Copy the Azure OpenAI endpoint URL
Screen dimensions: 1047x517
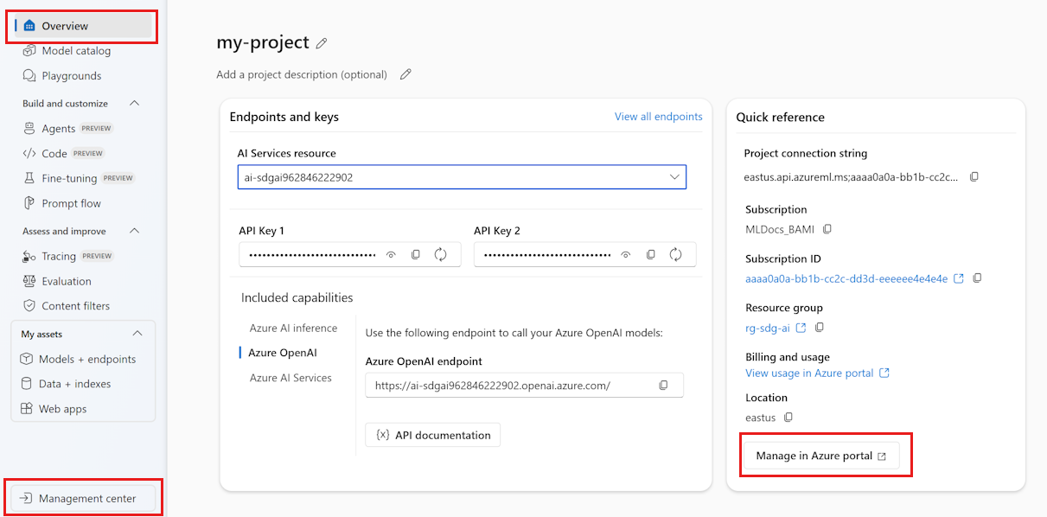pos(664,386)
